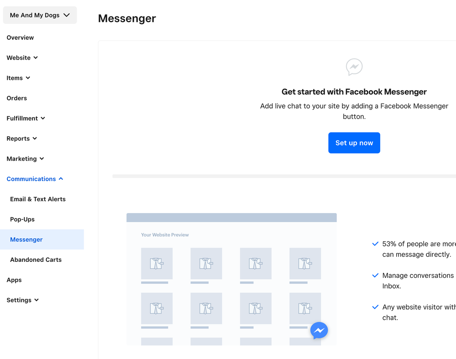Click the gray Messenger logo at top

click(354, 67)
